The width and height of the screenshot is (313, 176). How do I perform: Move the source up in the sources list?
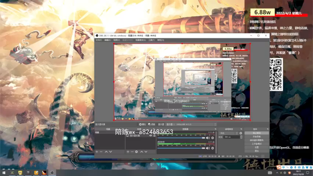[142, 152]
